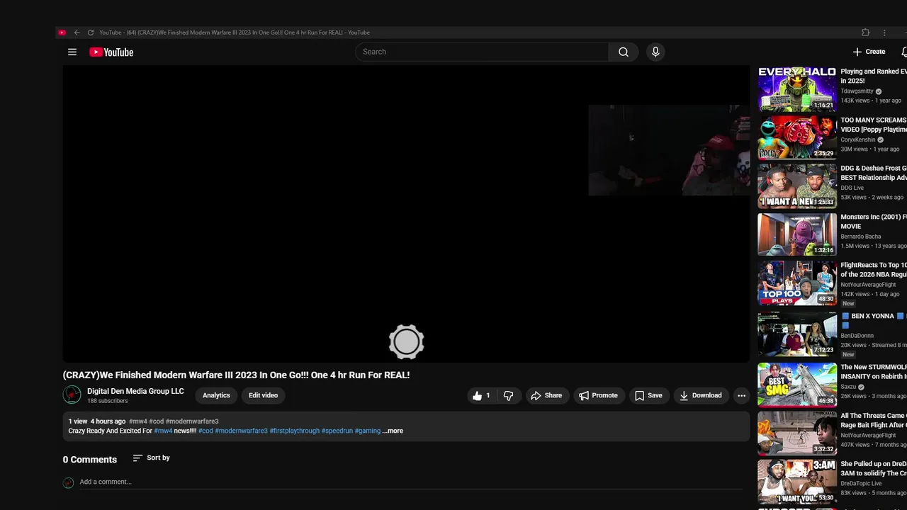Click Bernardo Bacha channel name

pos(861,237)
